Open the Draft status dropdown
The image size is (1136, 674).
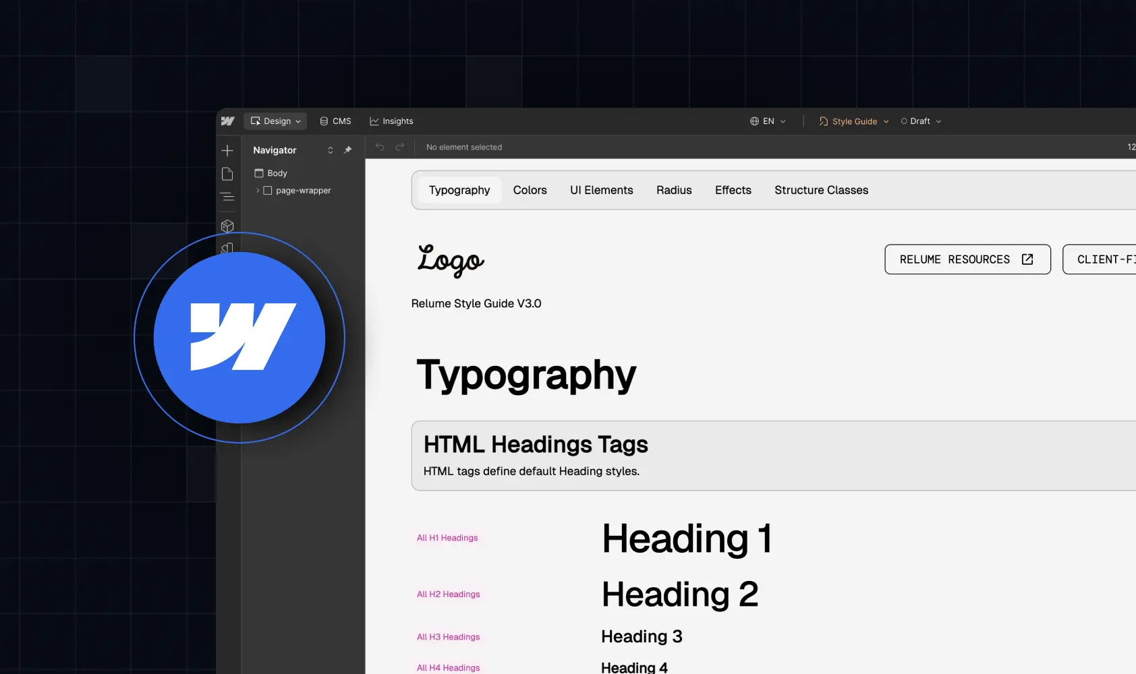coord(921,121)
